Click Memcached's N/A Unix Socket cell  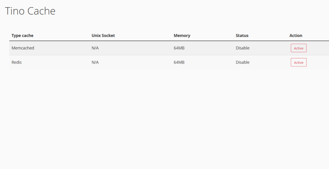click(95, 48)
